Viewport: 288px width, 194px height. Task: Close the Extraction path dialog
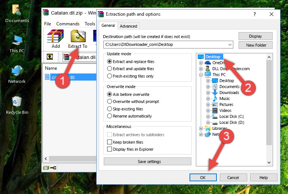tap(272, 14)
